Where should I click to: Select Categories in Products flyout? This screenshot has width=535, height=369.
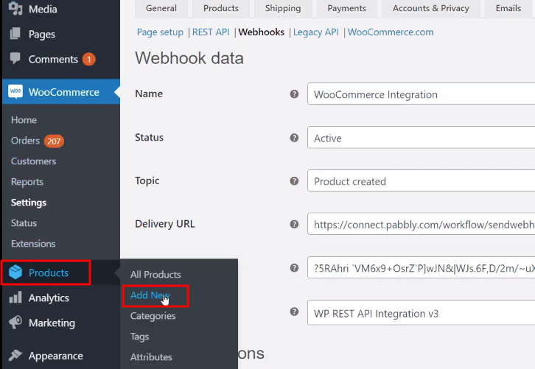click(x=153, y=316)
